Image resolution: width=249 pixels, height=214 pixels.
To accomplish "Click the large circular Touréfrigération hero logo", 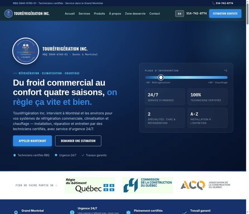I will 26,51.
